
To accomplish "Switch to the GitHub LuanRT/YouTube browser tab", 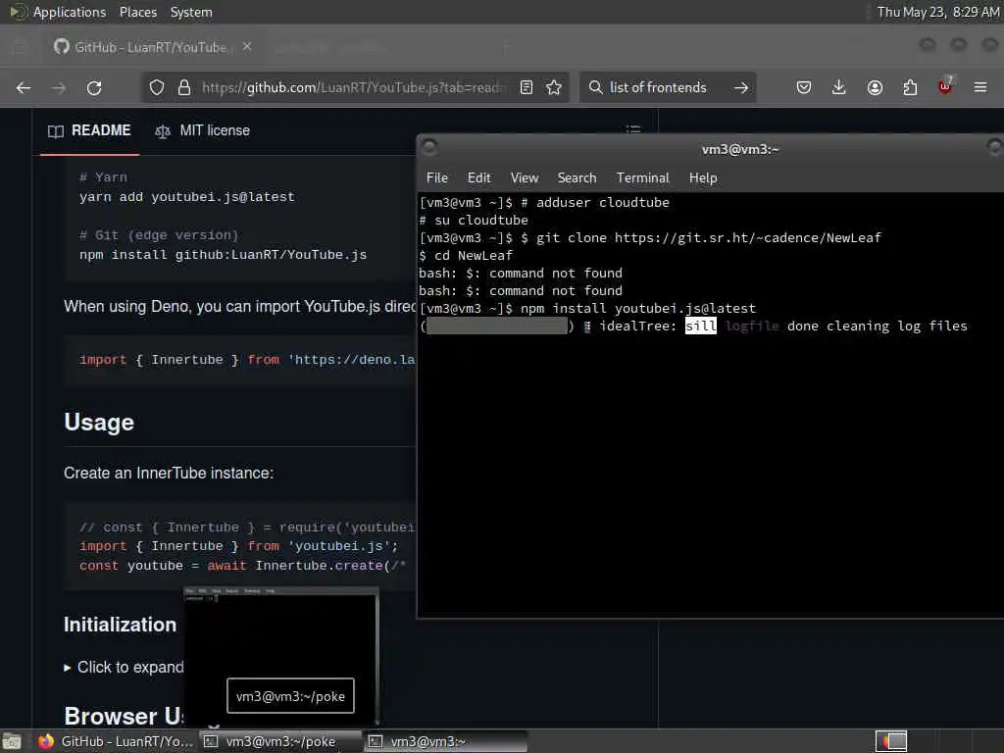I will point(150,47).
